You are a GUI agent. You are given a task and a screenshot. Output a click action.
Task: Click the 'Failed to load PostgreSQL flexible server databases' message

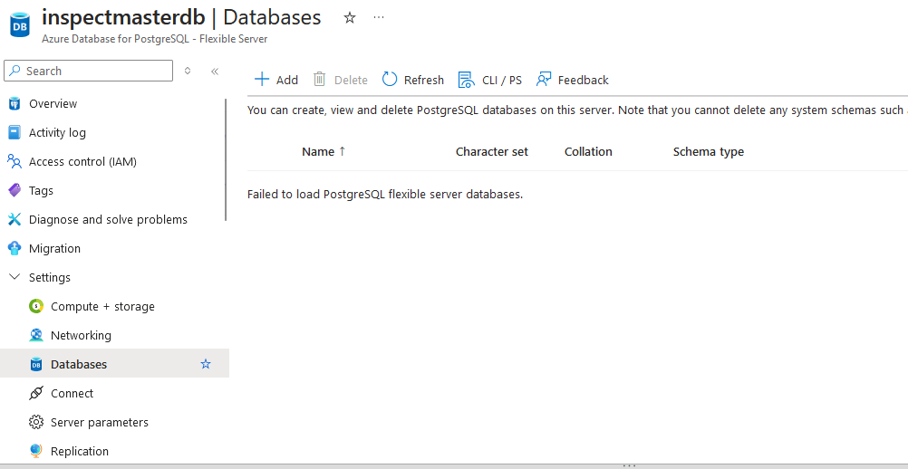click(x=385, y=195)
